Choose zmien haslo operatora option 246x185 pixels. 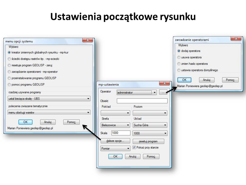[x=192, y=64]
